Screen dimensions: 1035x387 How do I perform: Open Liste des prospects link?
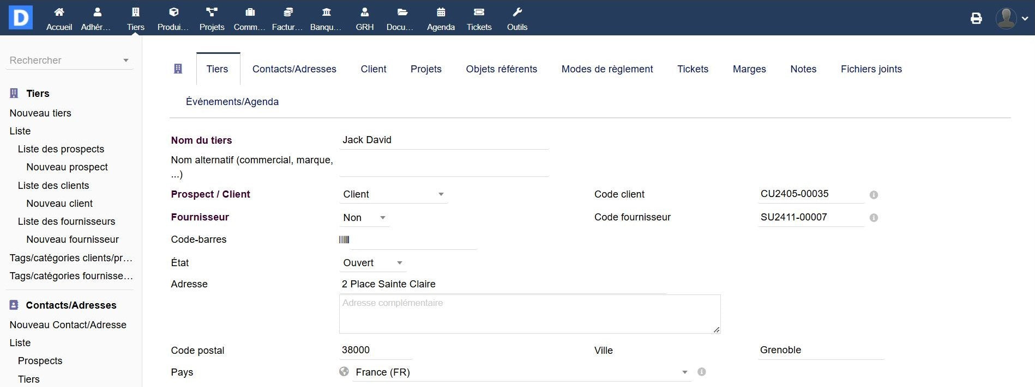[61, 149]
